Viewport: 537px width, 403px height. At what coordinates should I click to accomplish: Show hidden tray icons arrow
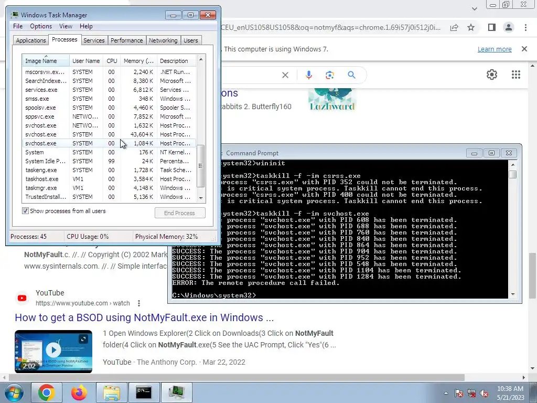[x=446, y=393]
